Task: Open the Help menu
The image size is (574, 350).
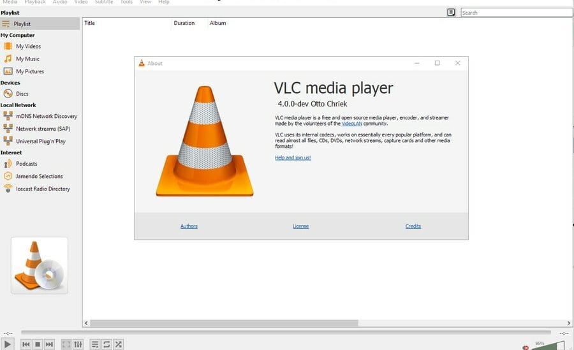Action: [x=164, y=2]
